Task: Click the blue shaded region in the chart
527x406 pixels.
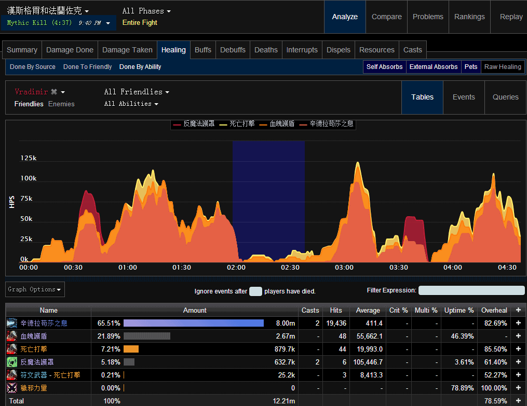Action: point(268,201)
